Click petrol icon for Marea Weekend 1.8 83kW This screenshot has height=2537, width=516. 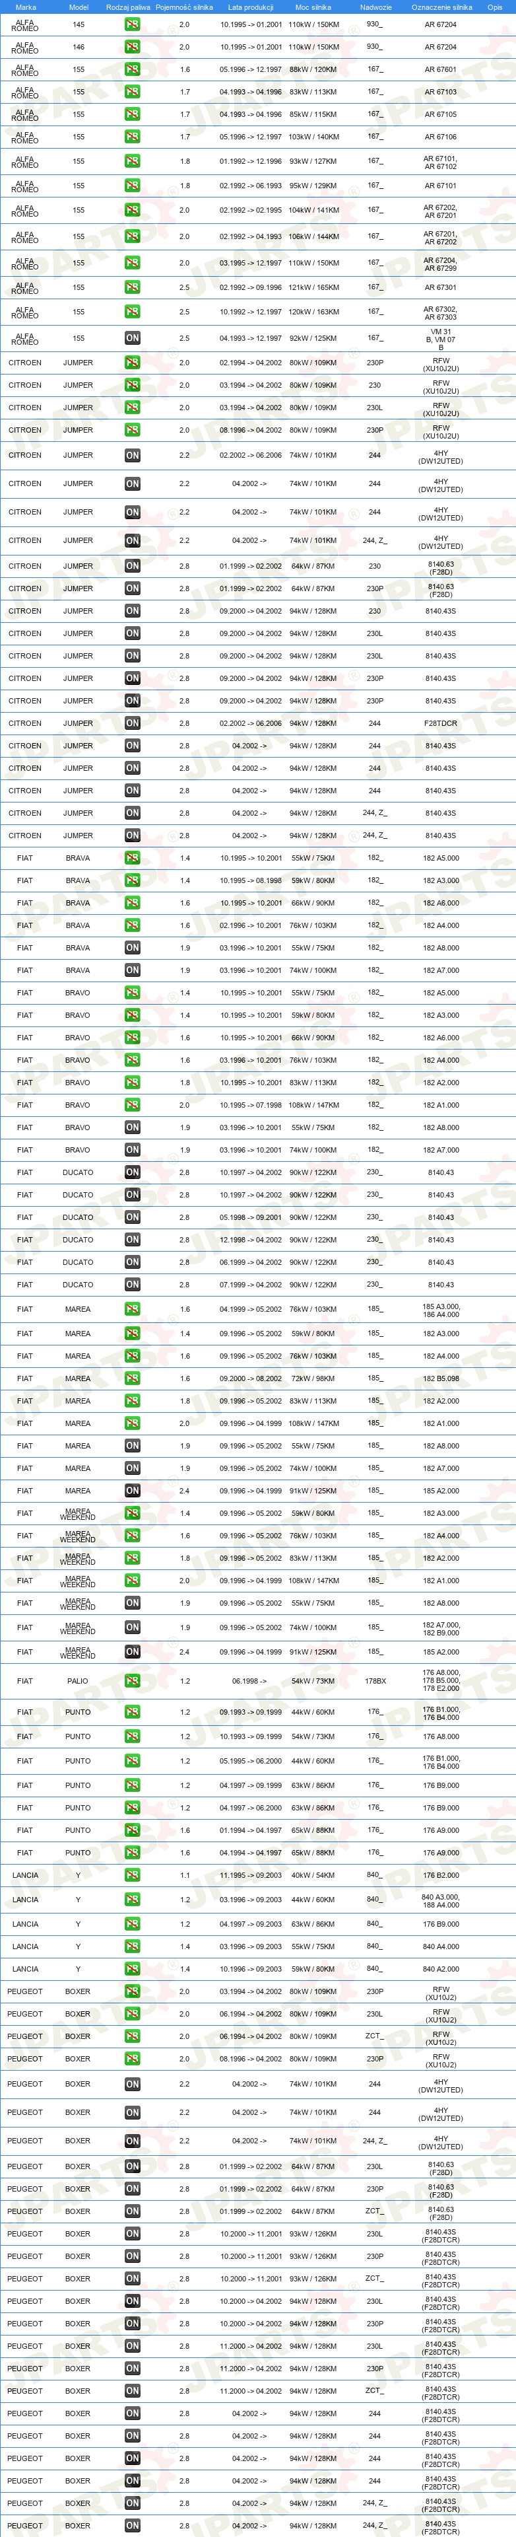pos(132,1558)
